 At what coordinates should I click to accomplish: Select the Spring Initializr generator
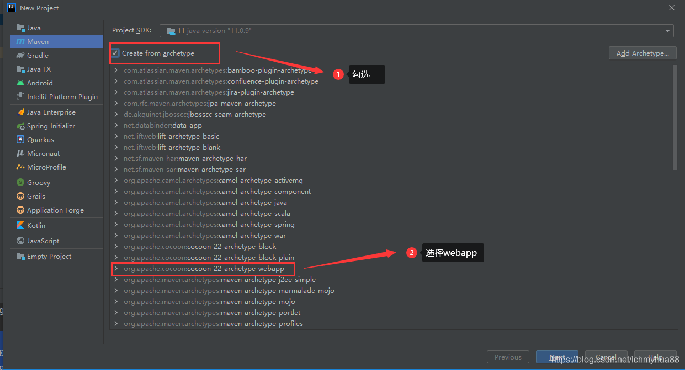50,126
